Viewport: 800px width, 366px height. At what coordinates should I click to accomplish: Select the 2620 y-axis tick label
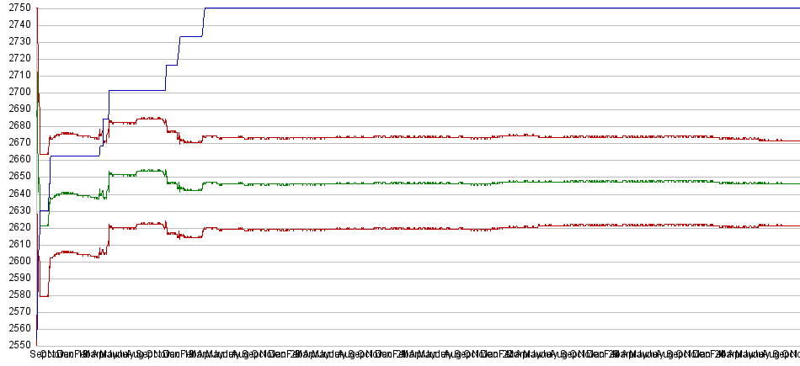click(x=17, y=227)
